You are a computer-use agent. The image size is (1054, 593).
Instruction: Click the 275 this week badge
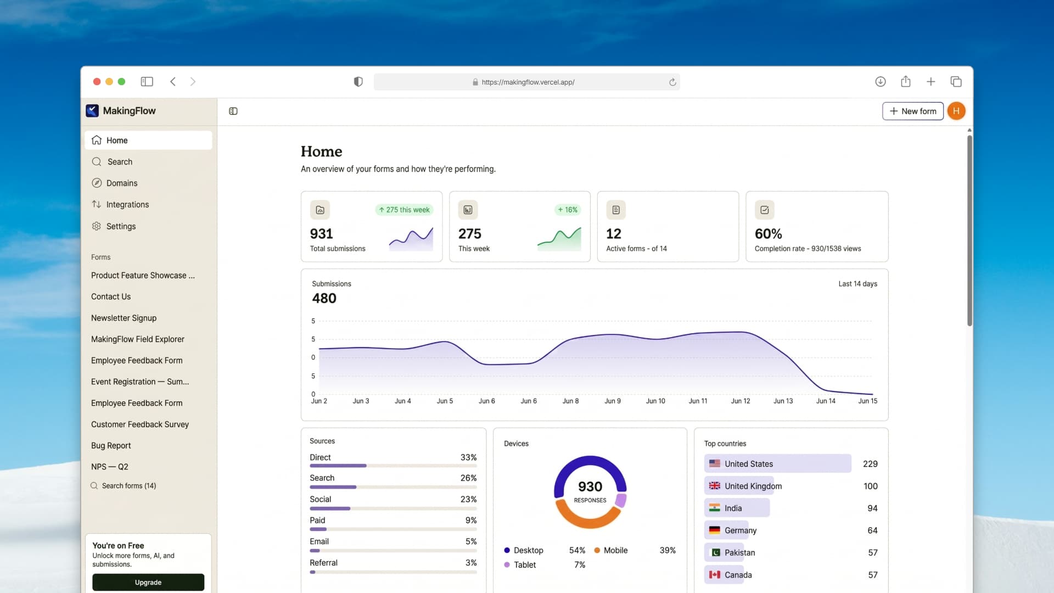(405, 210)
